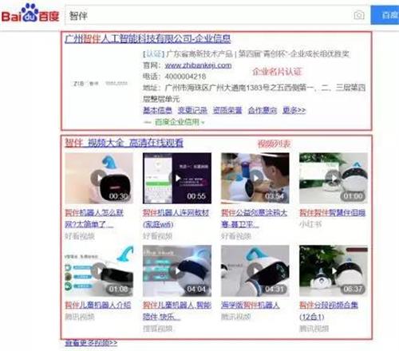
Task: Play the 04:04 video thumbnail
Action: [x=177, y=270]
